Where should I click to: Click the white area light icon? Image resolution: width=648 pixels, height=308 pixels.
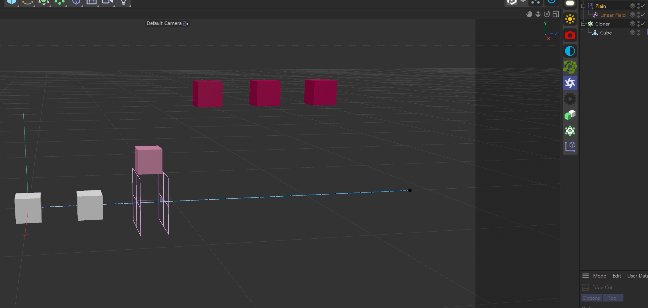pyautogui.click(x=570, y=3)
